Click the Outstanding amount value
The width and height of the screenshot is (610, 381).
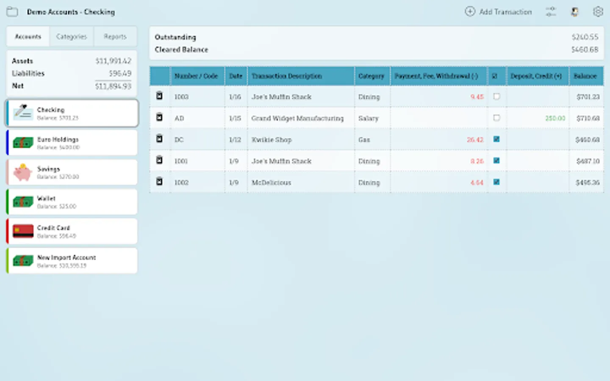point(585,37)
